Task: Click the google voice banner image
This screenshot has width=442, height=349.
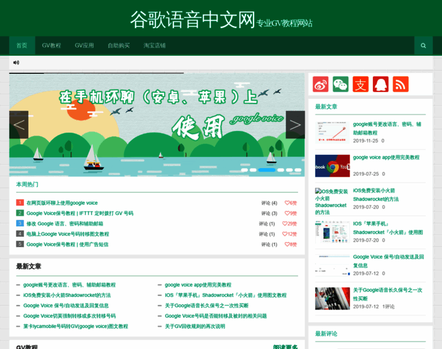Action: pyautogui.click(x=156, y=124)
